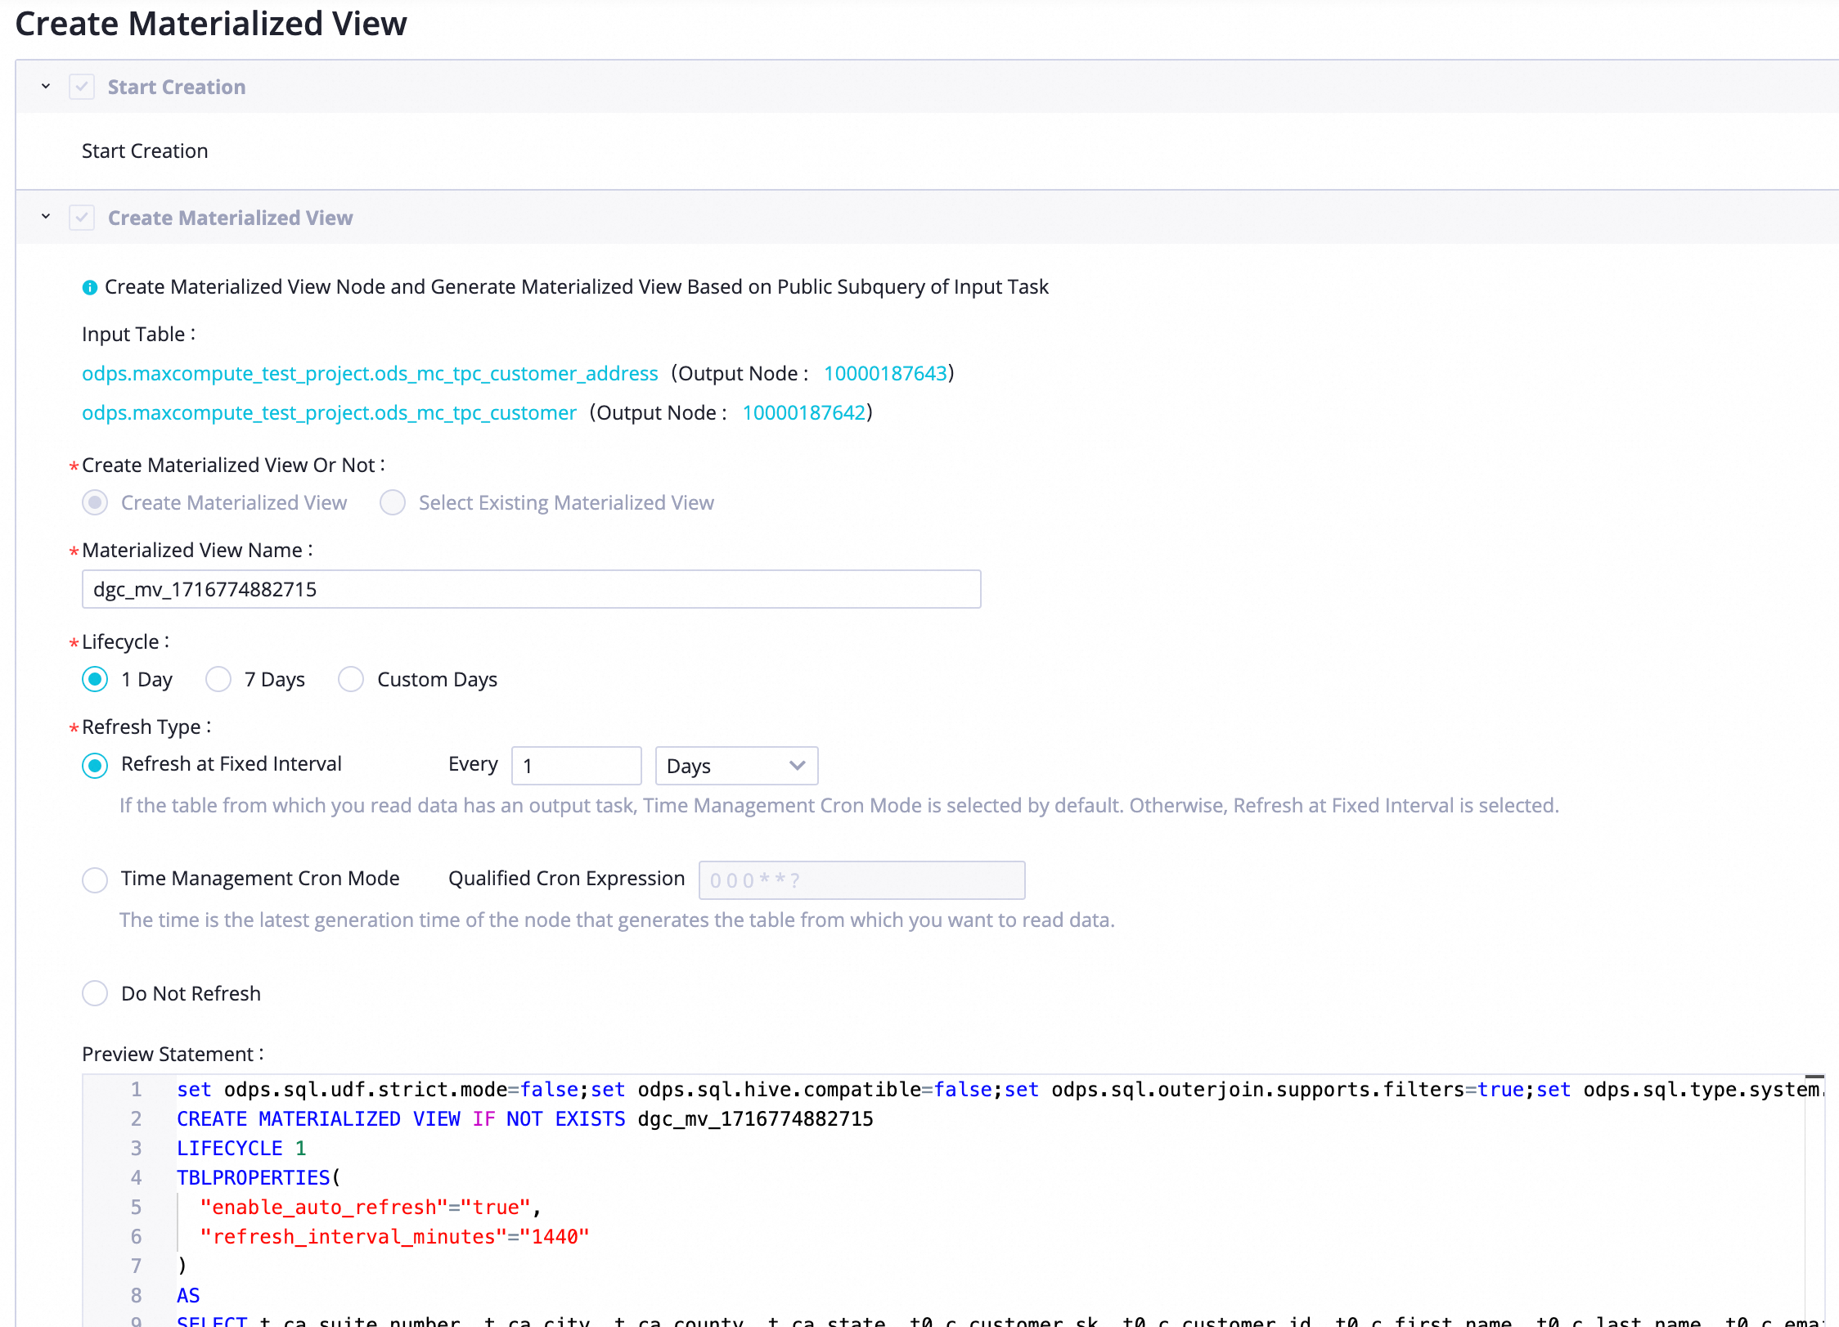Choose Time Management Cron Mode refresh type

pos(95,879)
